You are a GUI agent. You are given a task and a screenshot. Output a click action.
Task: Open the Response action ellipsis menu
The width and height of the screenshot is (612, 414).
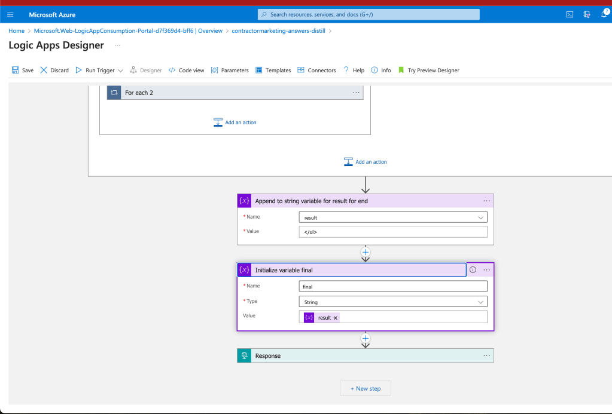(x=487, y=356)
